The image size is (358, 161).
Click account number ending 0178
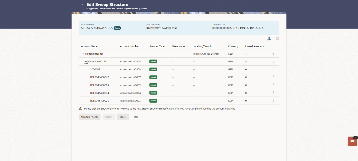130,62
